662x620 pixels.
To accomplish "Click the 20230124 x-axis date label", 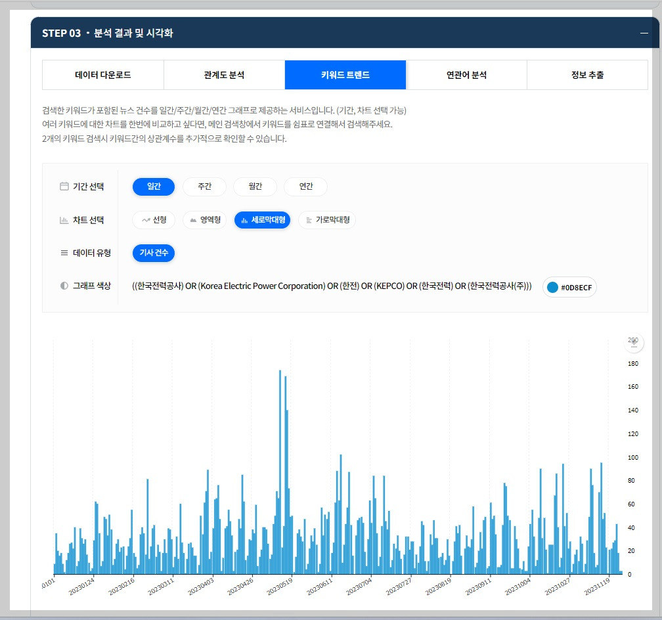I will point(81,587).
